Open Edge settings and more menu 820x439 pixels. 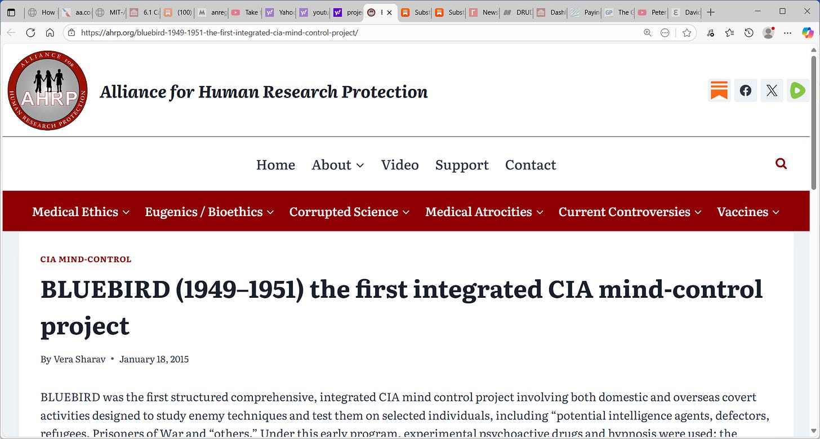[x=787, y=33]
